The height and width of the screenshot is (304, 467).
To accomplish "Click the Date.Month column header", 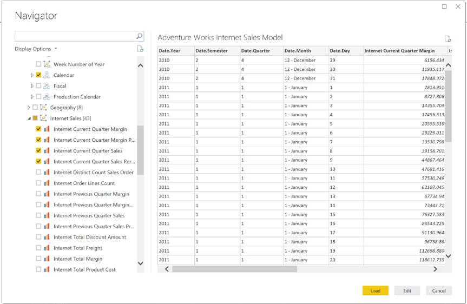I will pyautogui.click(x=306, y=51).
